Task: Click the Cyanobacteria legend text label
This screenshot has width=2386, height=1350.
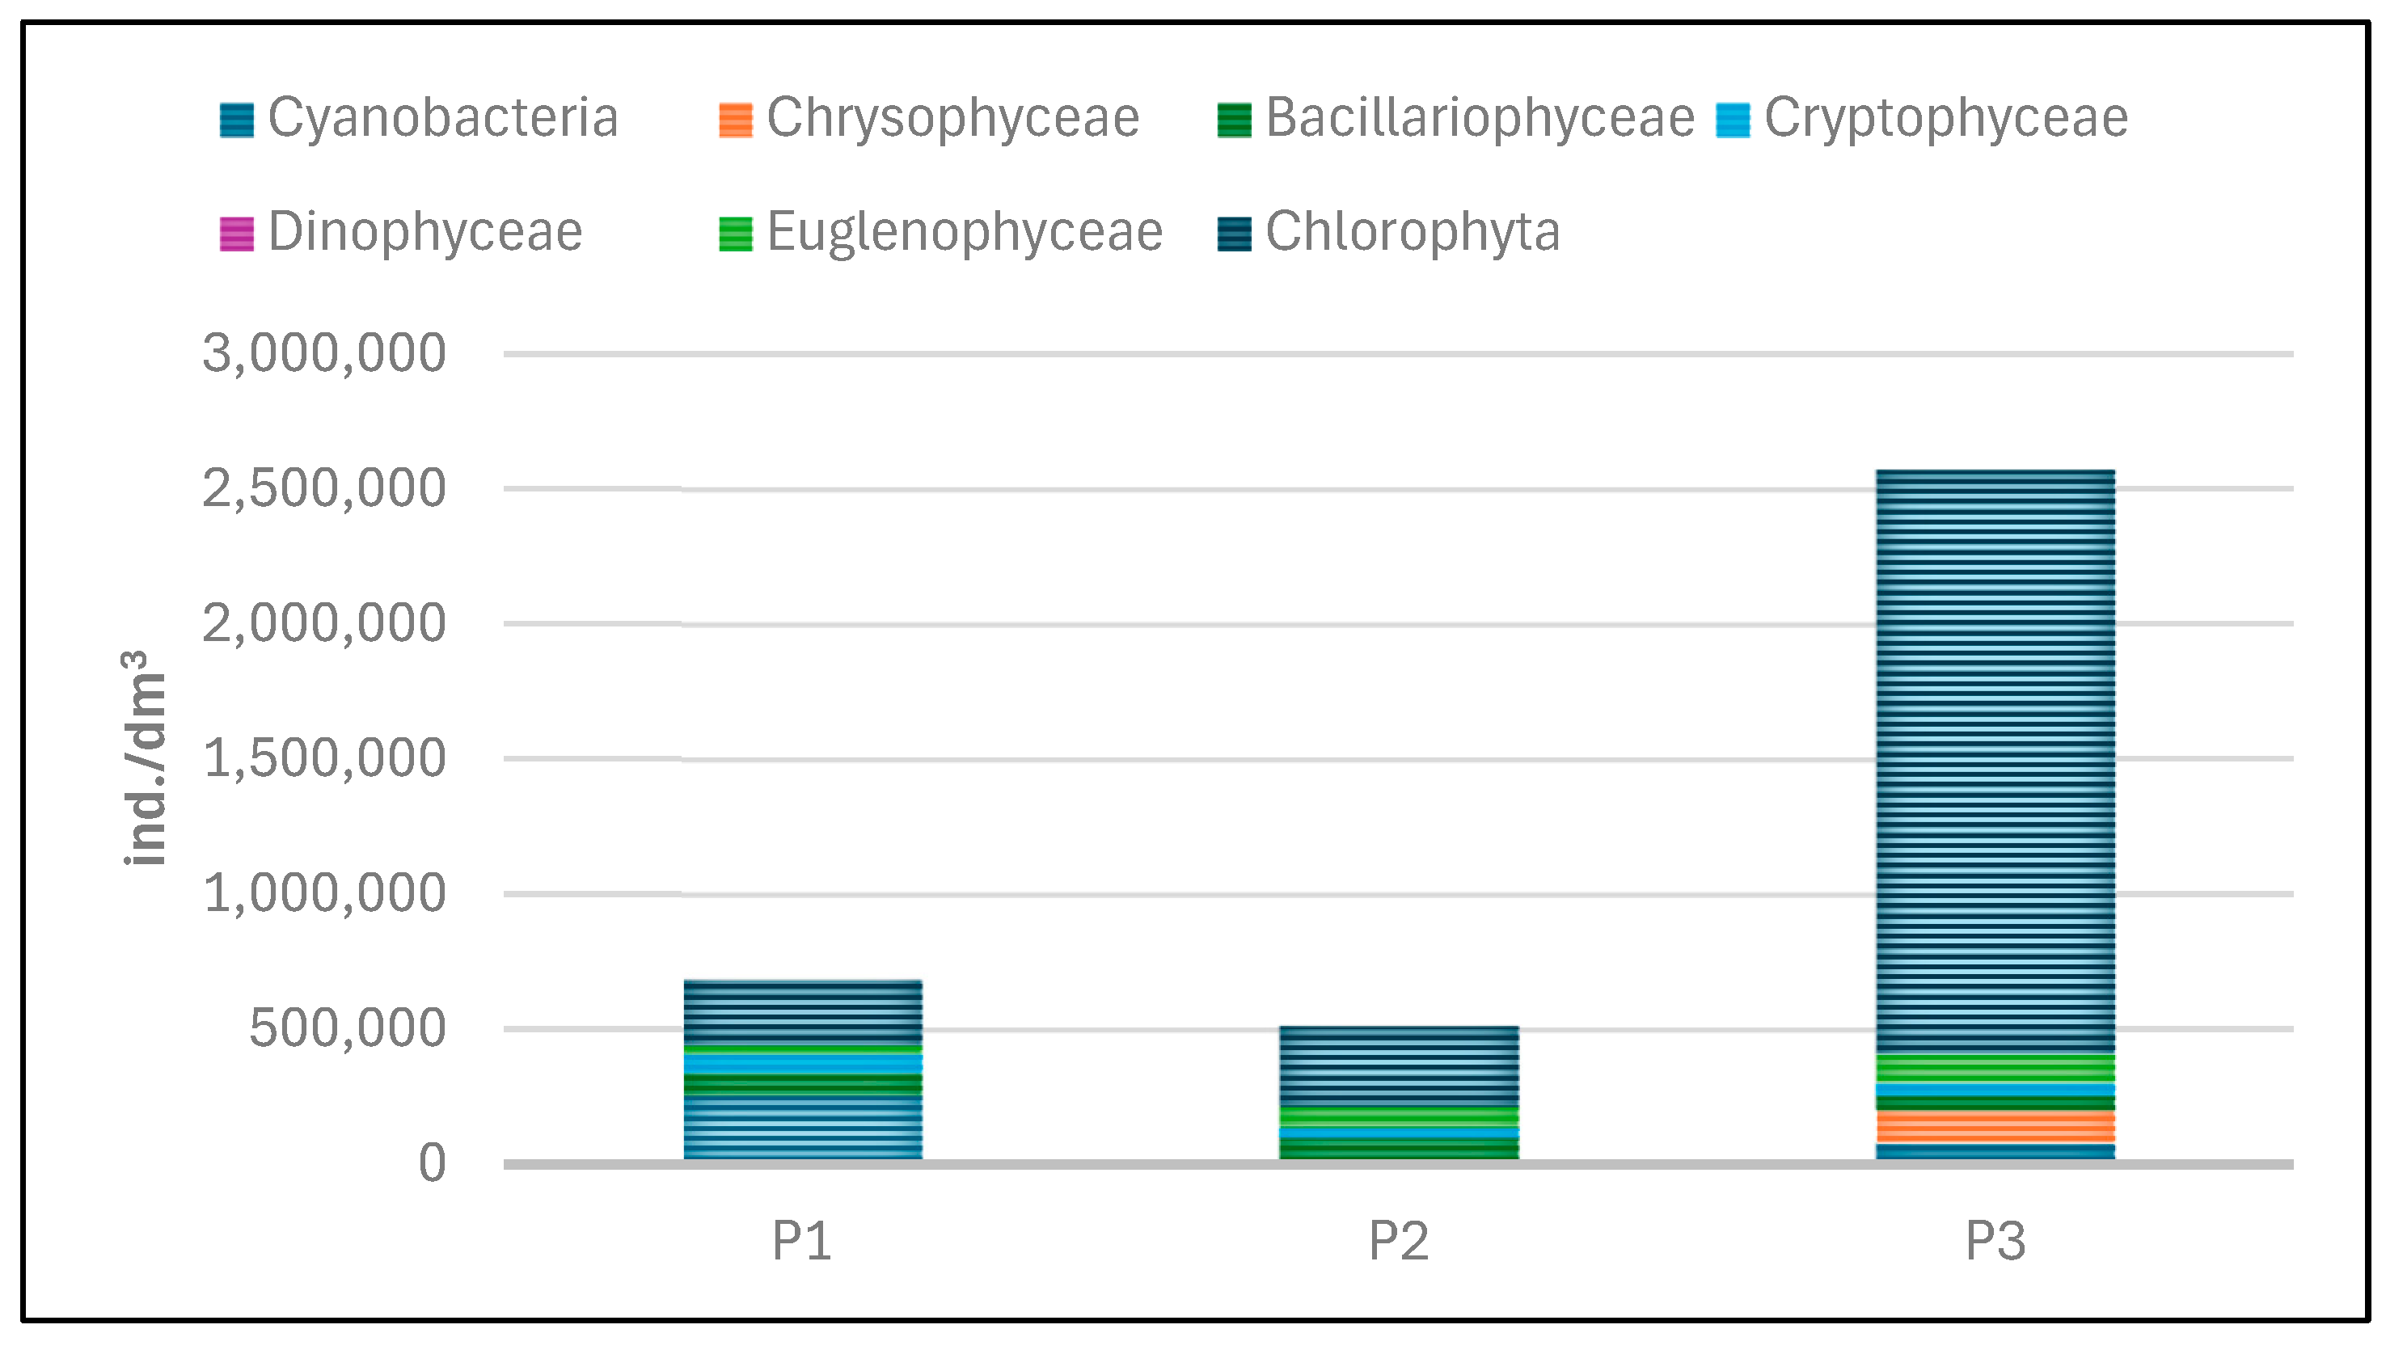Action: [442, 119]
